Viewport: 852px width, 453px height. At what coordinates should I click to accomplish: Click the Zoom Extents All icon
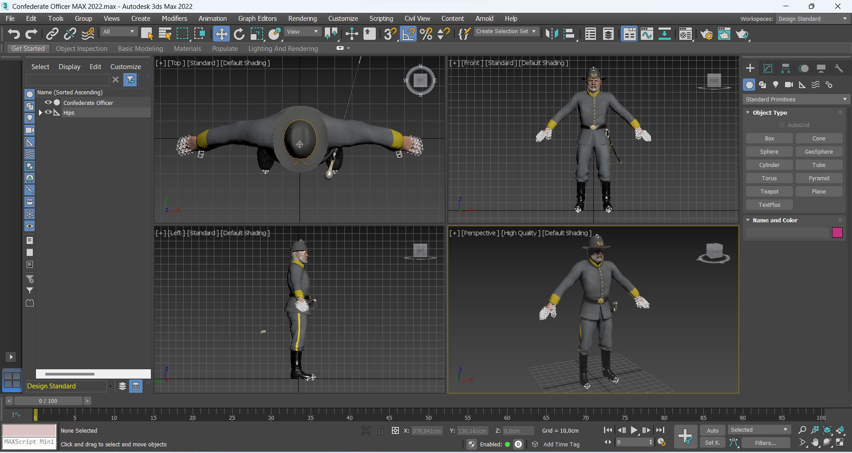pyautogui.click(x=828, y=430)
